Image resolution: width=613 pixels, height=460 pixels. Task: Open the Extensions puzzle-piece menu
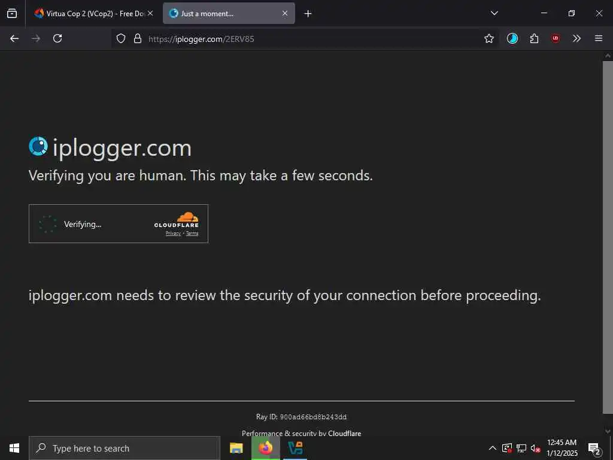tap(534, 38)
